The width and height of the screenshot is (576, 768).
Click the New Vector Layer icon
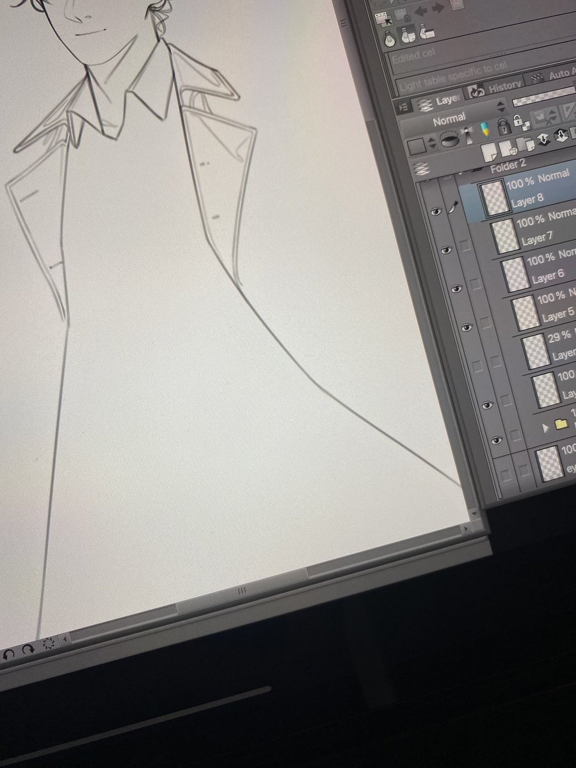[x=508, y=149]
